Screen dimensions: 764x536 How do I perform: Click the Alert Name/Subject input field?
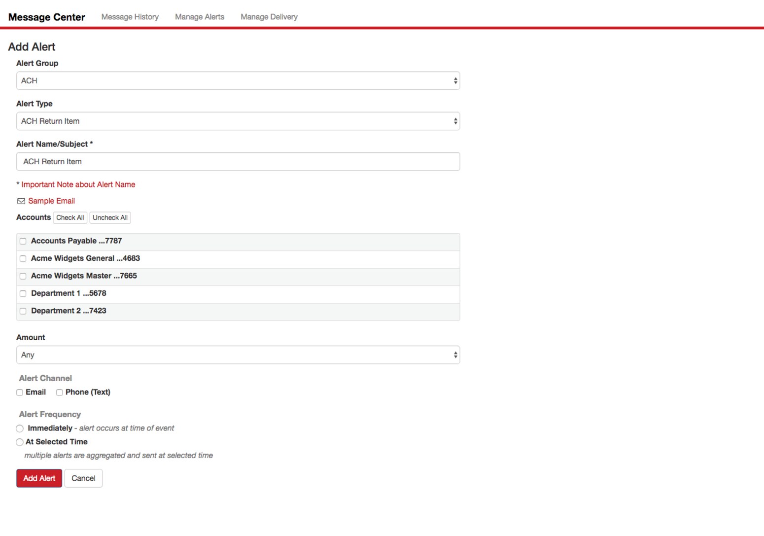[x=238, y=161]
